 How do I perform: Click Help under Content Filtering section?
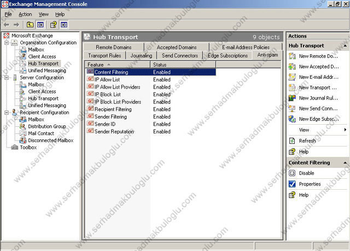coord(299,195)
